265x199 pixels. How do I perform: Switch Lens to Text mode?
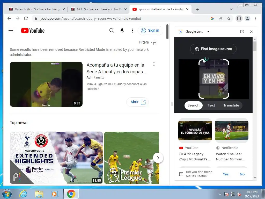point(211,105)
